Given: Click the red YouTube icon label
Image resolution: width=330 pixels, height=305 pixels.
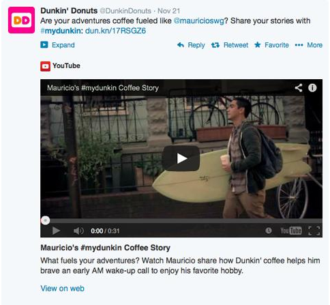Looking at the screenshot, I should tap(45, 66).
